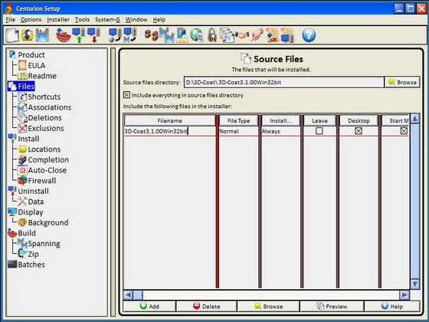Image resolution: width=429 pixels, height=322 pixels.
Task: Click the vertical scrollbar down arrow
Action: [414, 284]
